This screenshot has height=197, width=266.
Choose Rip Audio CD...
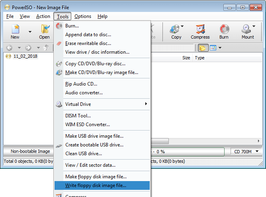pyautogui.click(x=102, y=84)
